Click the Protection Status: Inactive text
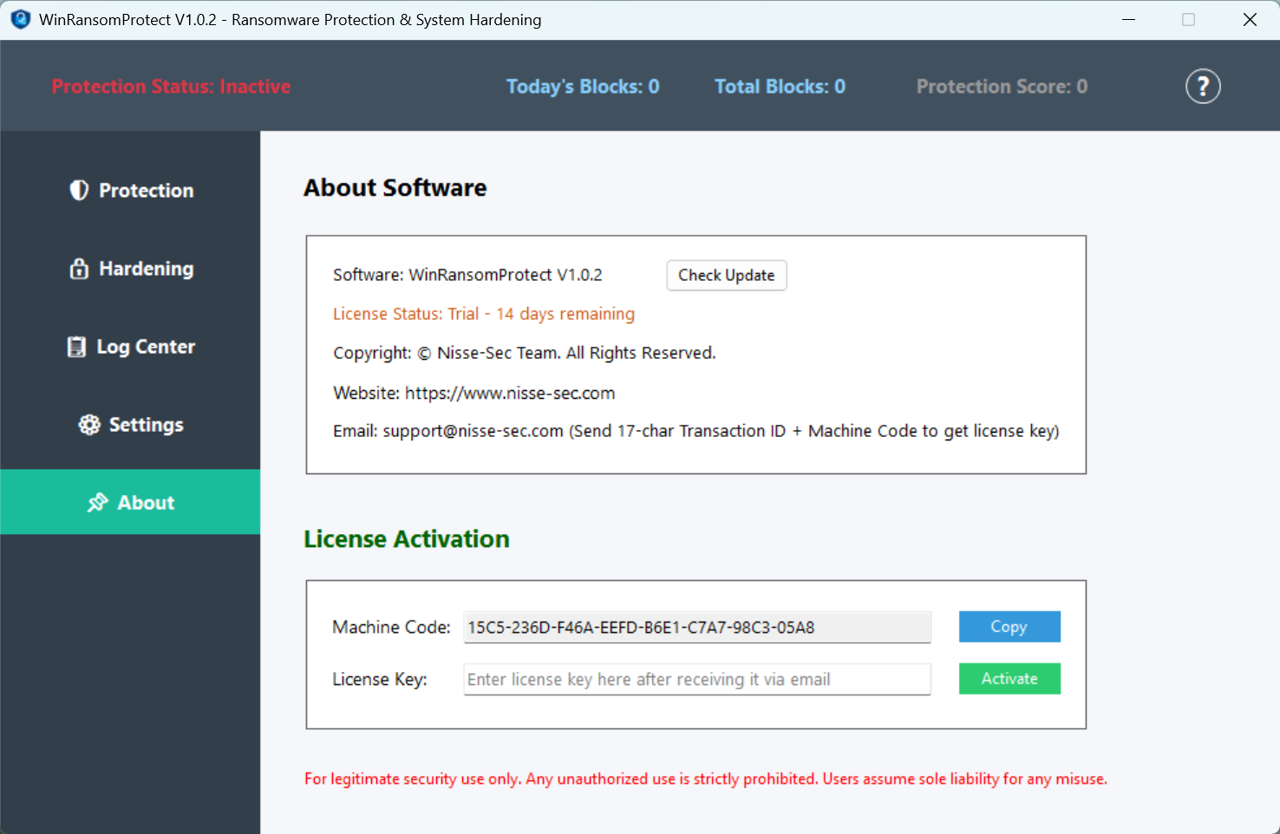The width and height of the screenshot is (1280, 834). pyautogui.click(x=171, y=87)
